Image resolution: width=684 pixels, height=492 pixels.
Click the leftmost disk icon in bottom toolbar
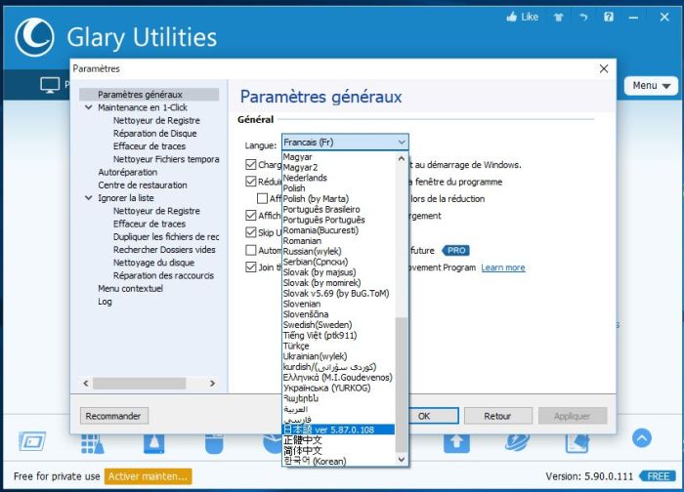tap(32, 442)
